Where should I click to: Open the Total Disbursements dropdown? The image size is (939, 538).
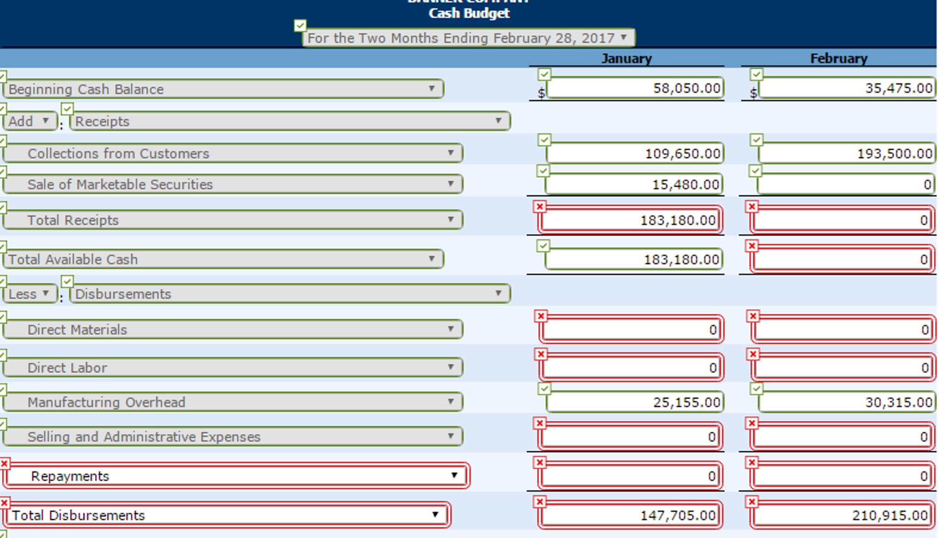(226, 515)
